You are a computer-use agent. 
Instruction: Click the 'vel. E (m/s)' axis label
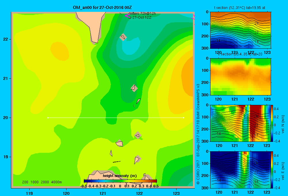click(283, 171)
